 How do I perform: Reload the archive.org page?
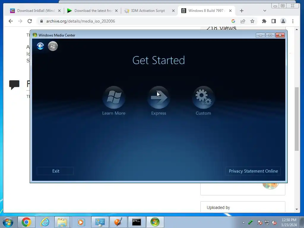[30, 21]
